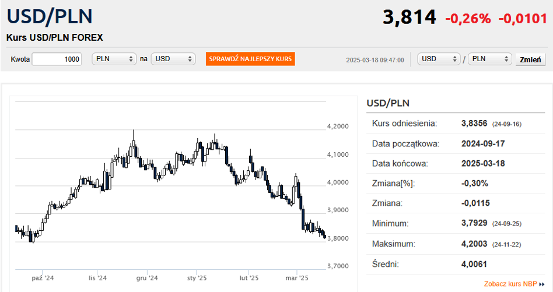Follow the Zobacz kurs NBP link
This screenshot has width=553, height=292.
(510, 284)
